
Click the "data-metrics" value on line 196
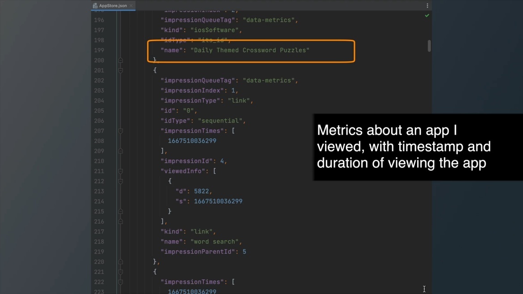tap(269, 20)
